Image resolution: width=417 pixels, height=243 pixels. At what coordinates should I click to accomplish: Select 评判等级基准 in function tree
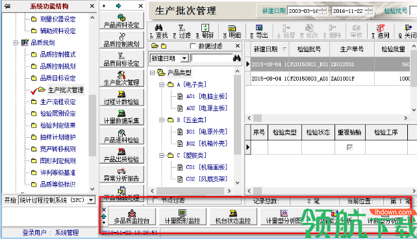click(58, 173)
